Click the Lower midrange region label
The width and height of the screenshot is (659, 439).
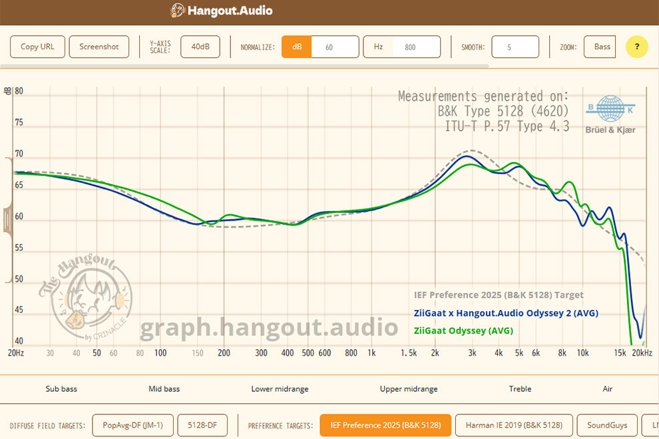click(280, 389)
